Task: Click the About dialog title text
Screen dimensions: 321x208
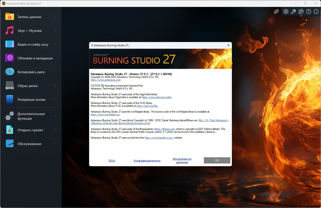Action: (110, 45)
